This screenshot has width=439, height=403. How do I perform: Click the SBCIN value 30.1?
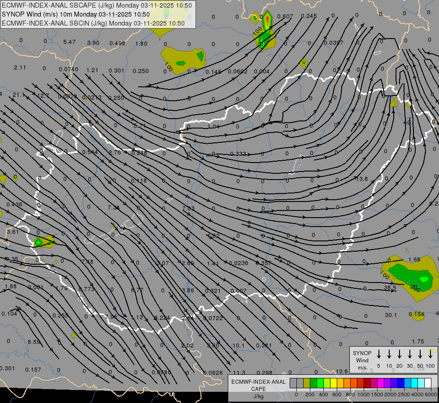[x=391, y=315]
